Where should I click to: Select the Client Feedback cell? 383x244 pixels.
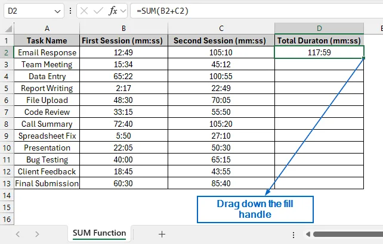47,171
